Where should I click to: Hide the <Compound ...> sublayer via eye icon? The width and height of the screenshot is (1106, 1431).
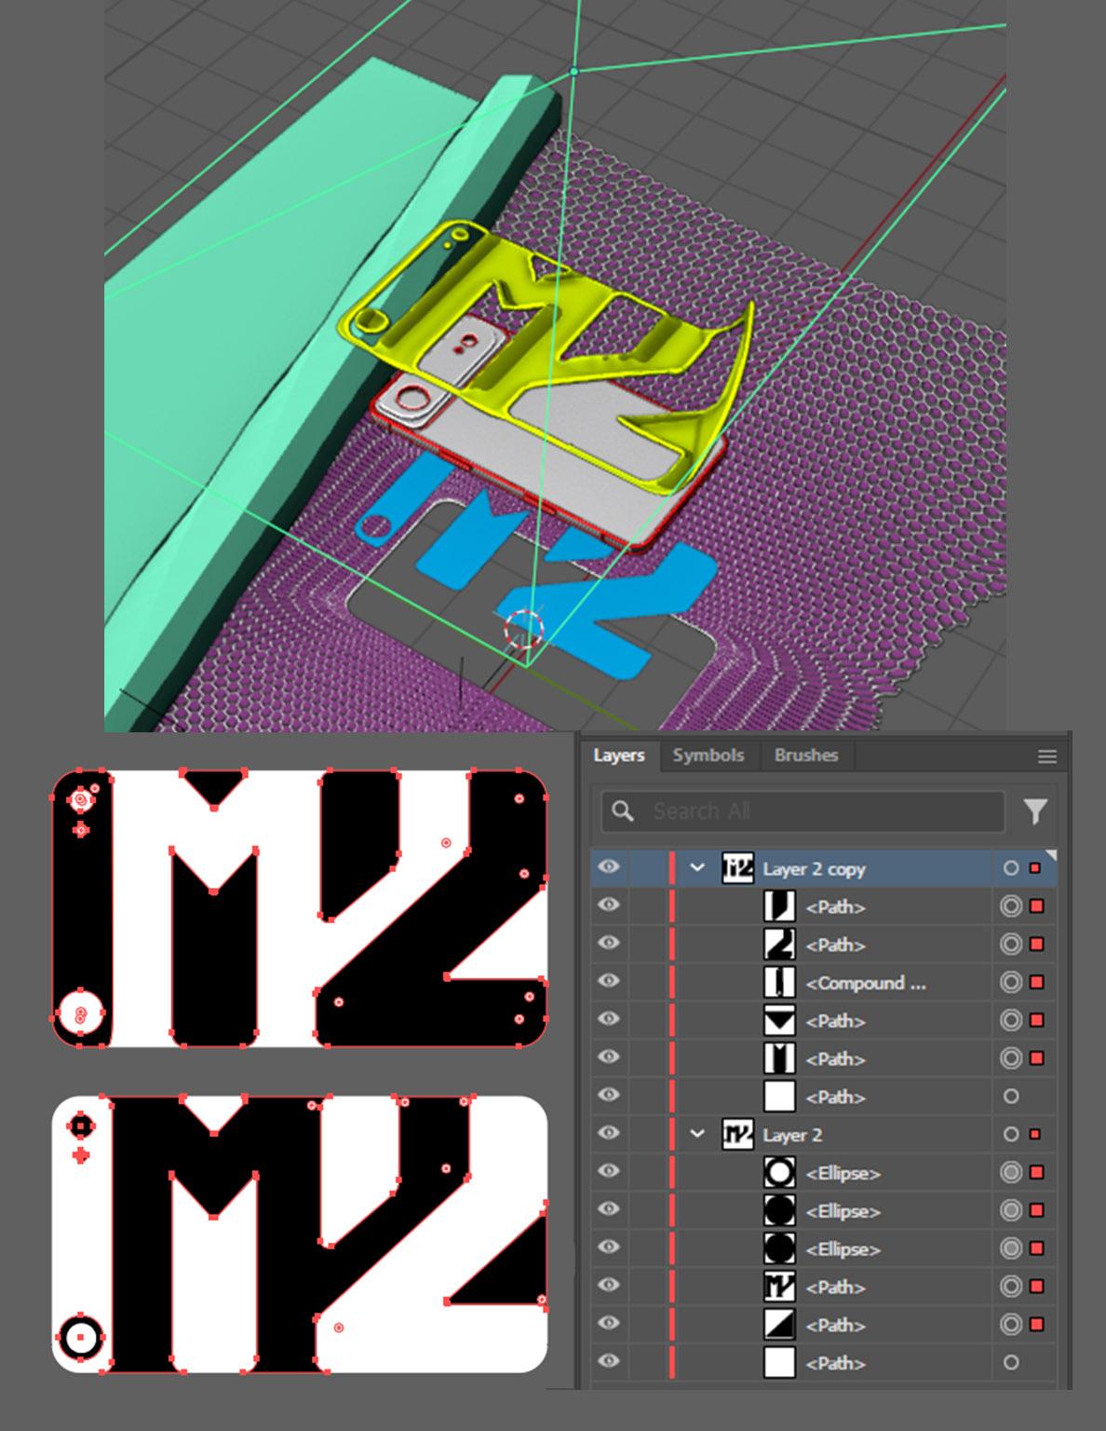608,981
